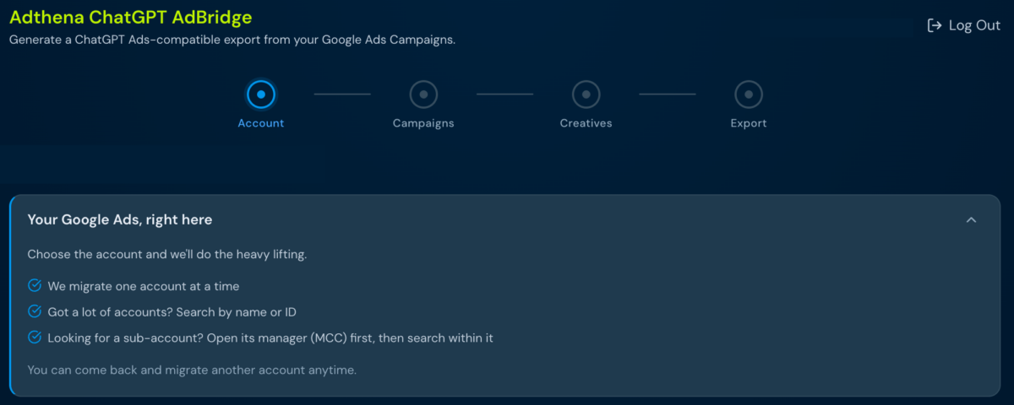Click the Account step label

pyautogui.click(x=260, y=123)
